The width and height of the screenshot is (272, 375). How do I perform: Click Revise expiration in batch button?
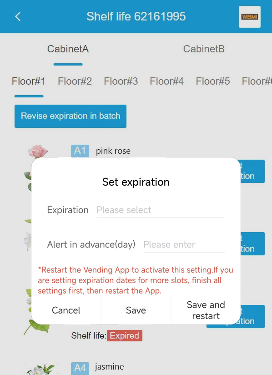(x=71, y=116)
